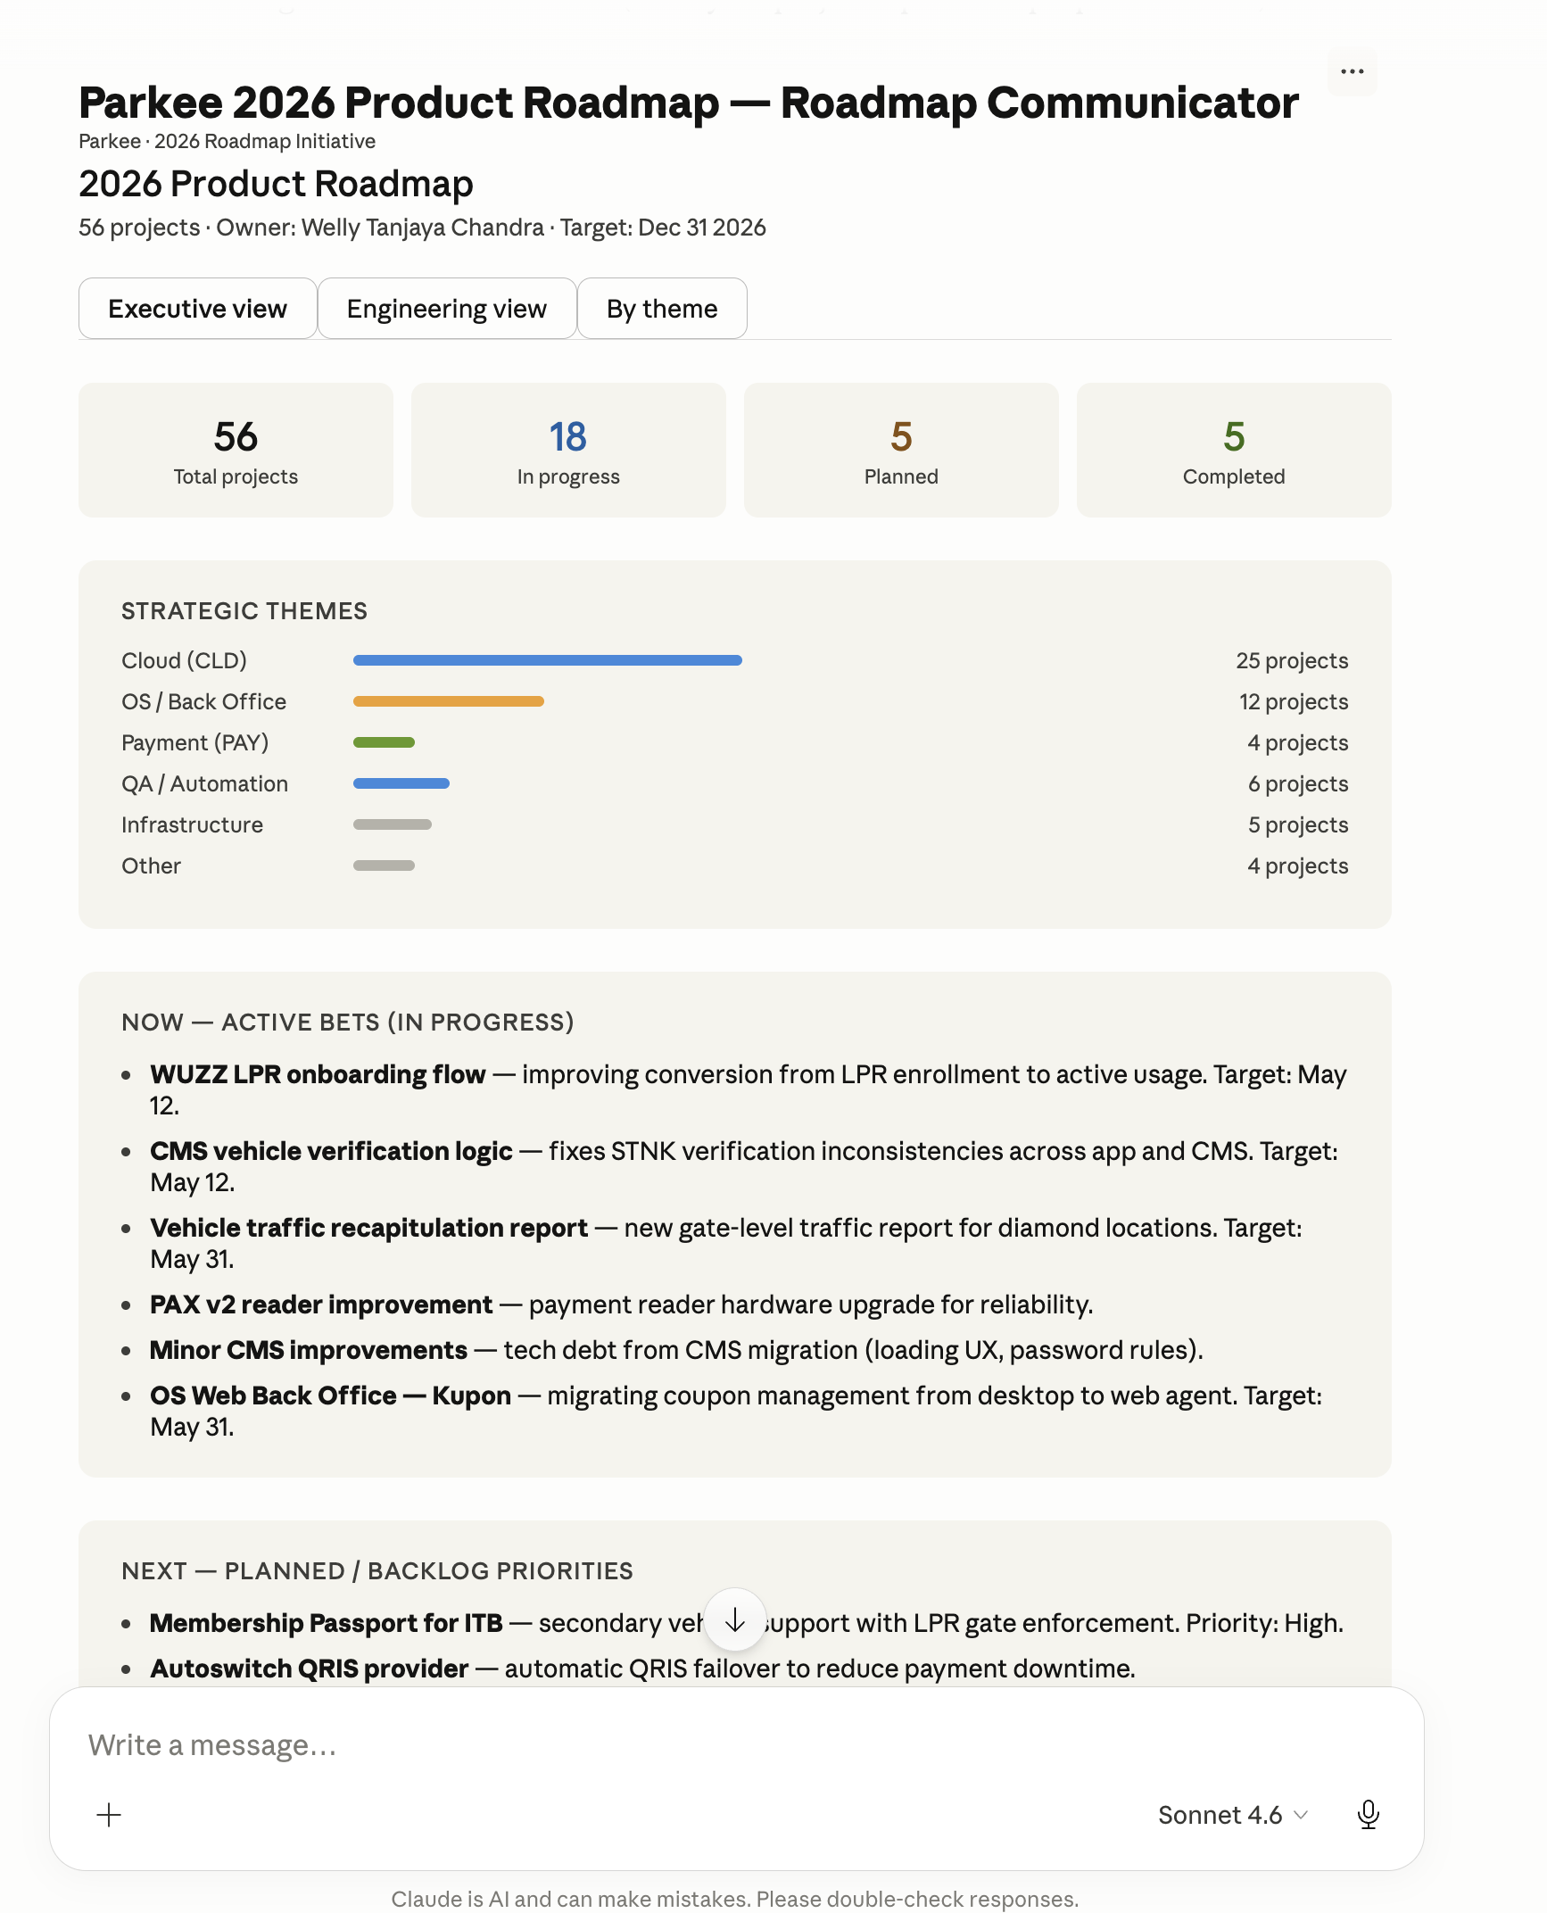Switch to the Executive view tab
Screen dimensions: 1547x1913
[198, 309]
